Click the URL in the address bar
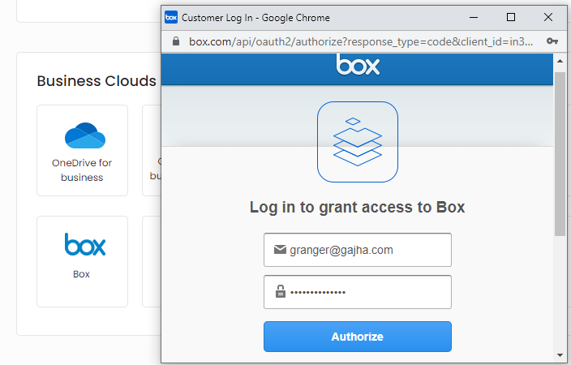The image size is (571, 365). (x=360, y=41)
